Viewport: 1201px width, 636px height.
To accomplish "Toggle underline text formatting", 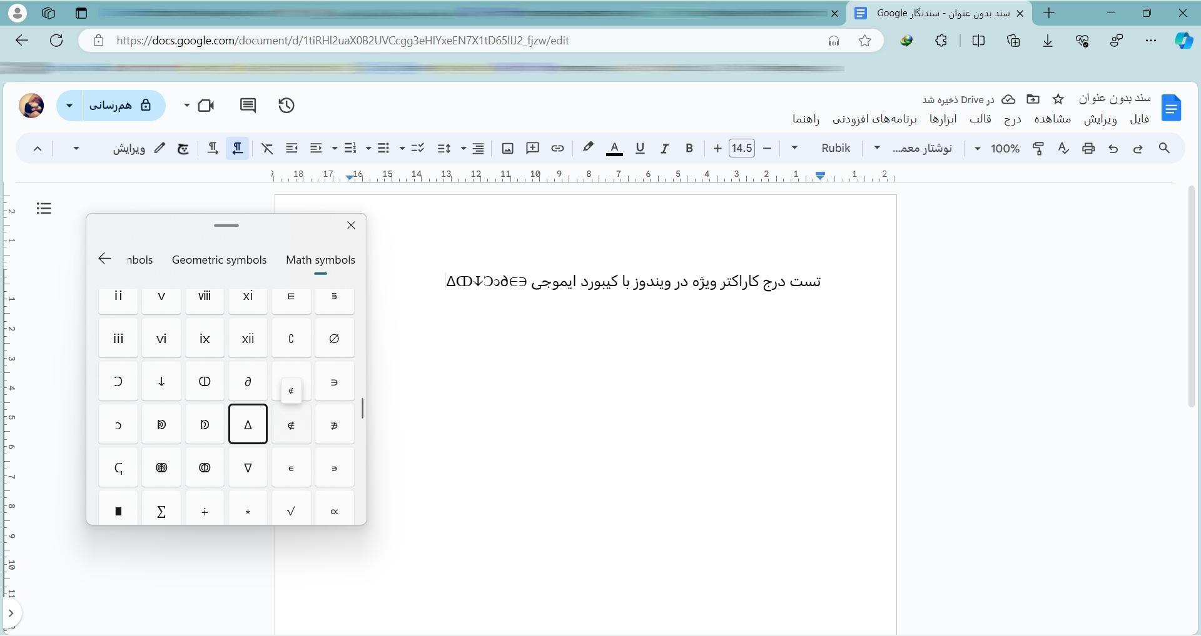I will (639, 149).
